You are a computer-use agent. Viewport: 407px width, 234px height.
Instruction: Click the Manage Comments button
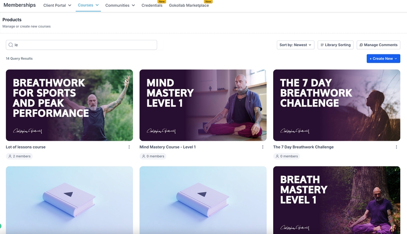tap(378, 45)
